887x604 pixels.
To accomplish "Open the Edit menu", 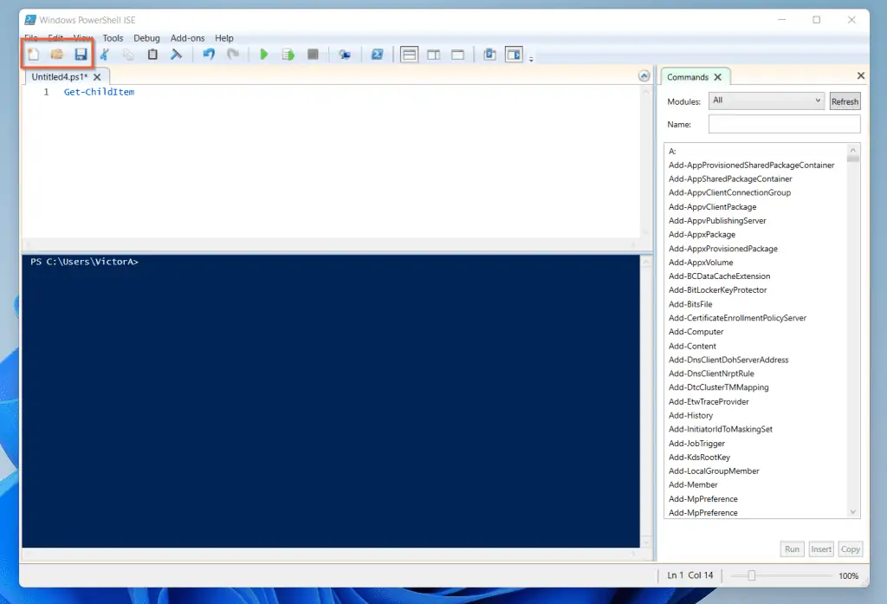I will (x=55, y=38).
